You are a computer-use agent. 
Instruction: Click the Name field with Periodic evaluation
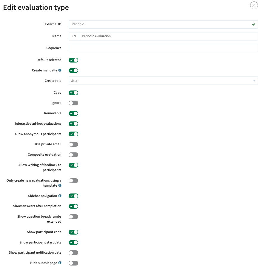[168, 36]
